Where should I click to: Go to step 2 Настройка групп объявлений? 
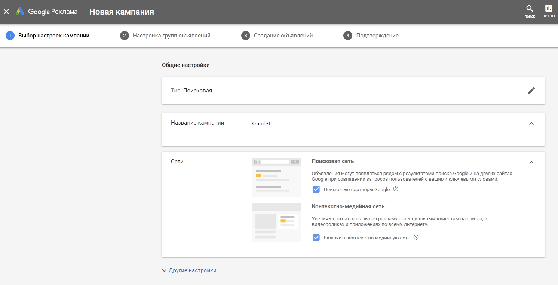point(165,36)
